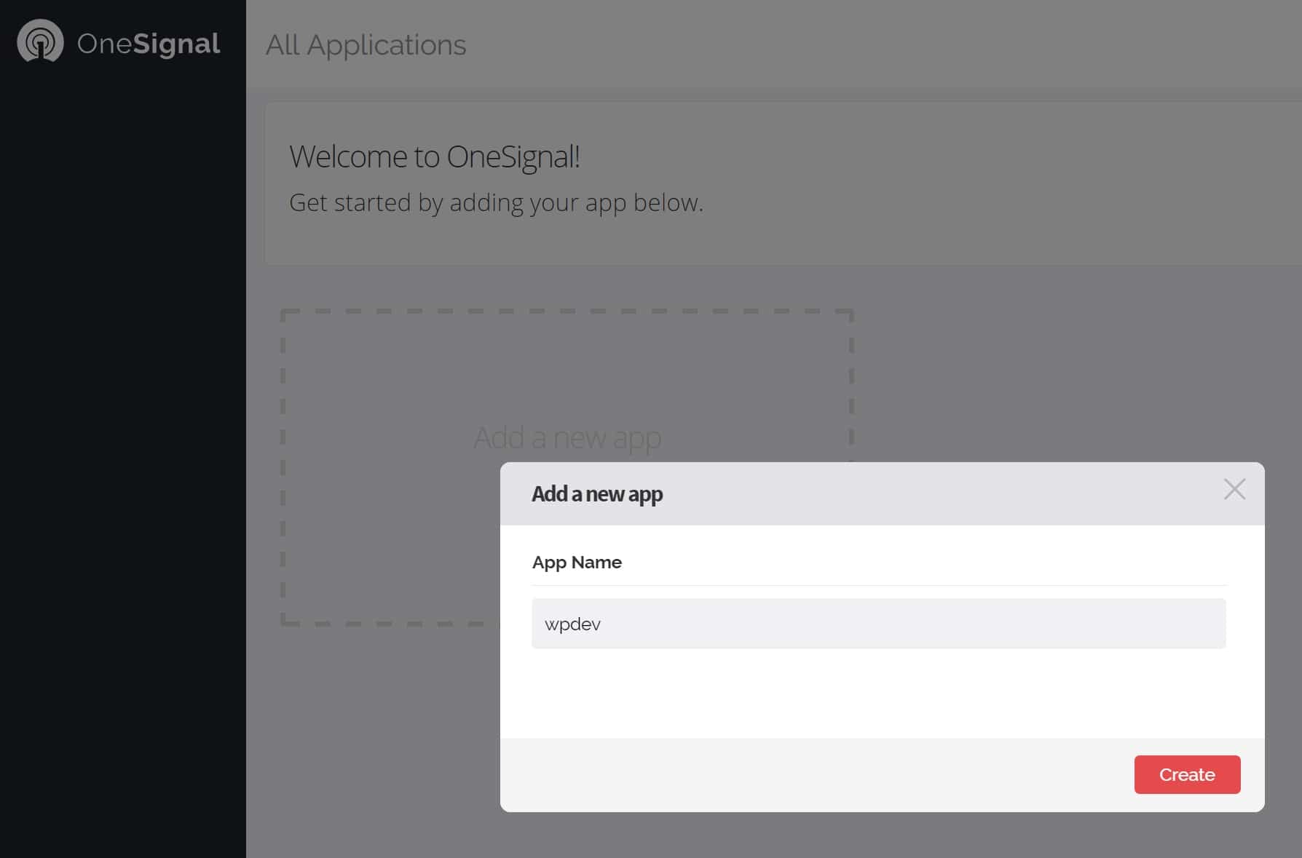Click the App Name field label
This screenshot has height=858, width=1302.
point(577,562)
